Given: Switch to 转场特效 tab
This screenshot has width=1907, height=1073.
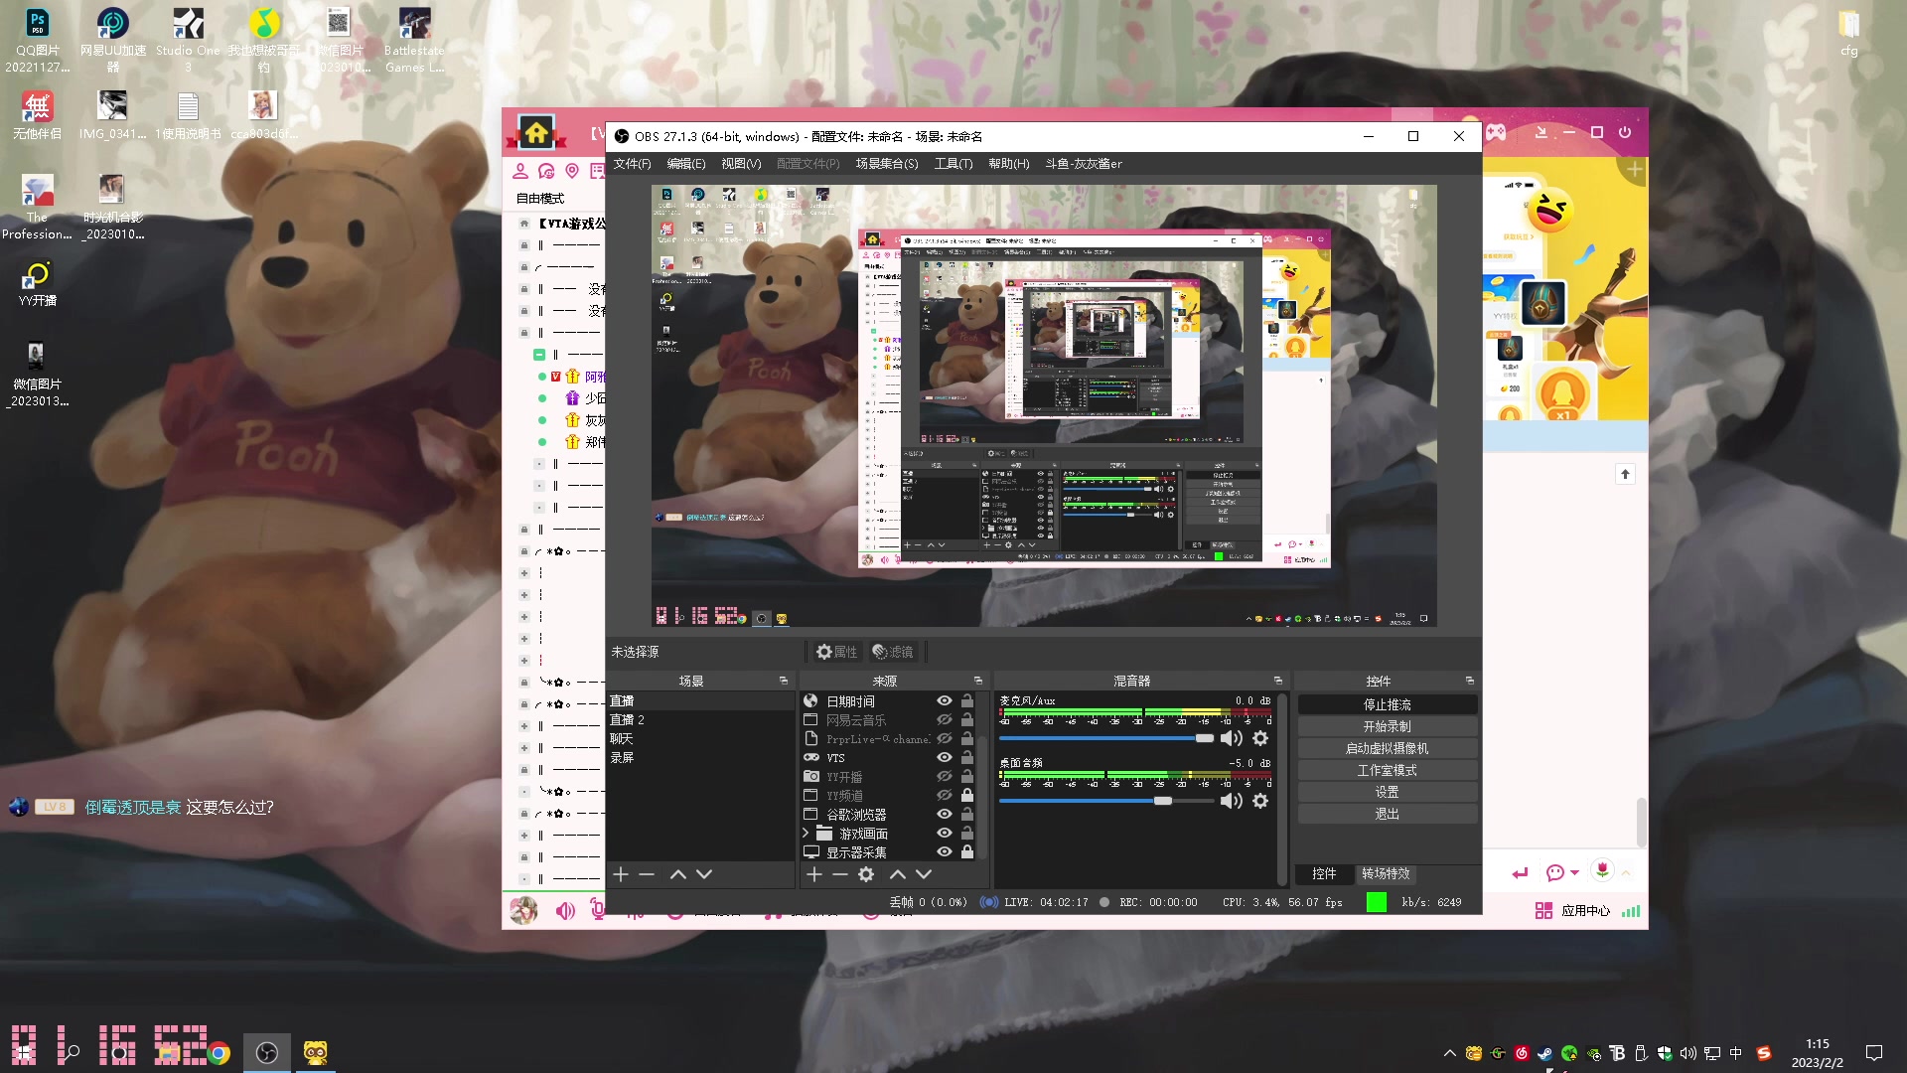Looking at the screenshot, I should 1386,873.
